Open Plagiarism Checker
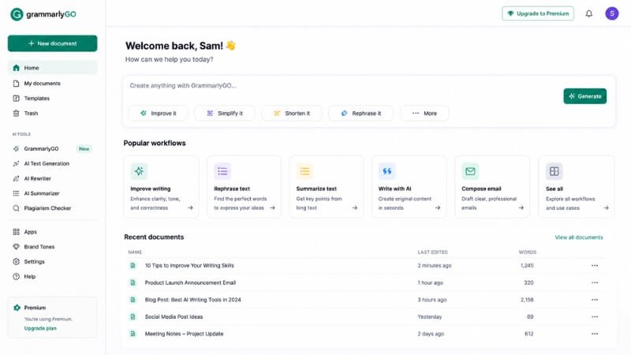 coord(52,208)
